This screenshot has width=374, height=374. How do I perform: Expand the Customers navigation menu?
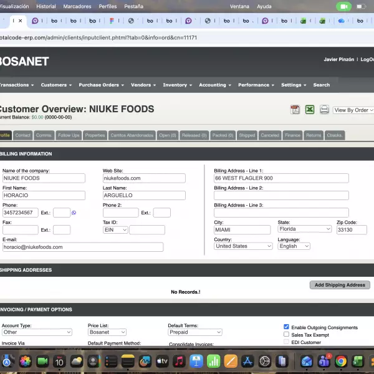pyautogui.click(x=56, y=85)
